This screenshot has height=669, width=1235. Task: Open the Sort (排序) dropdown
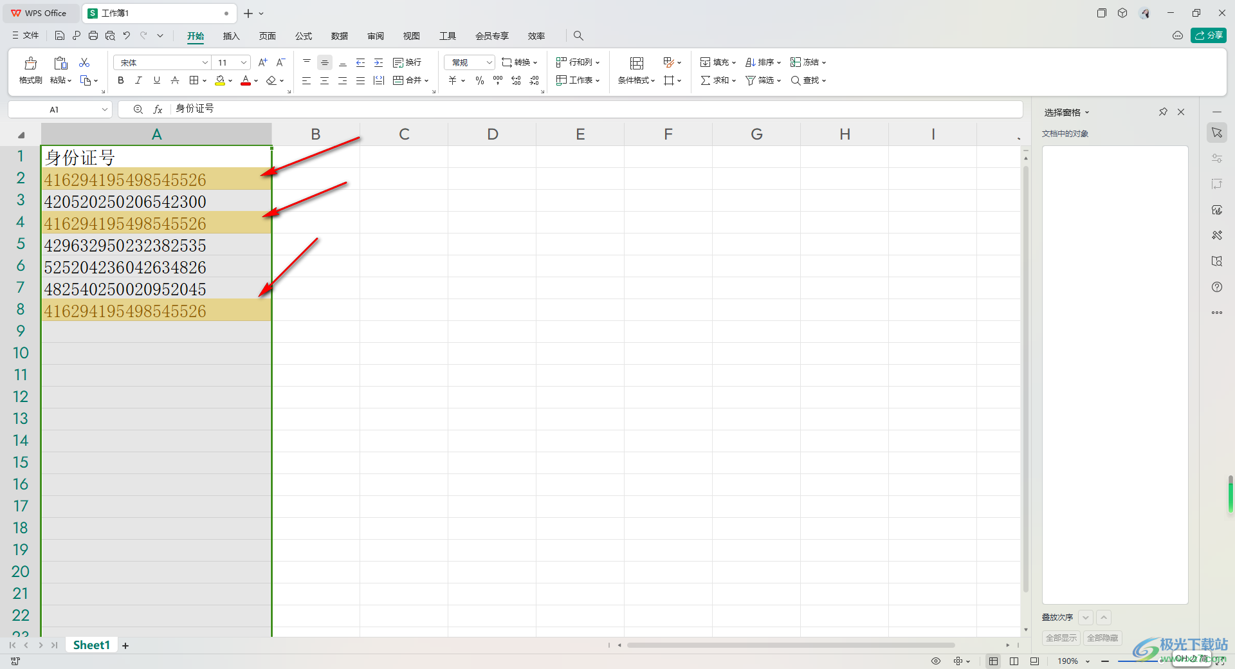coord(763,62)
